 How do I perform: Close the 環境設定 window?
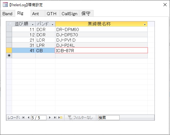(x=165, y=5)
